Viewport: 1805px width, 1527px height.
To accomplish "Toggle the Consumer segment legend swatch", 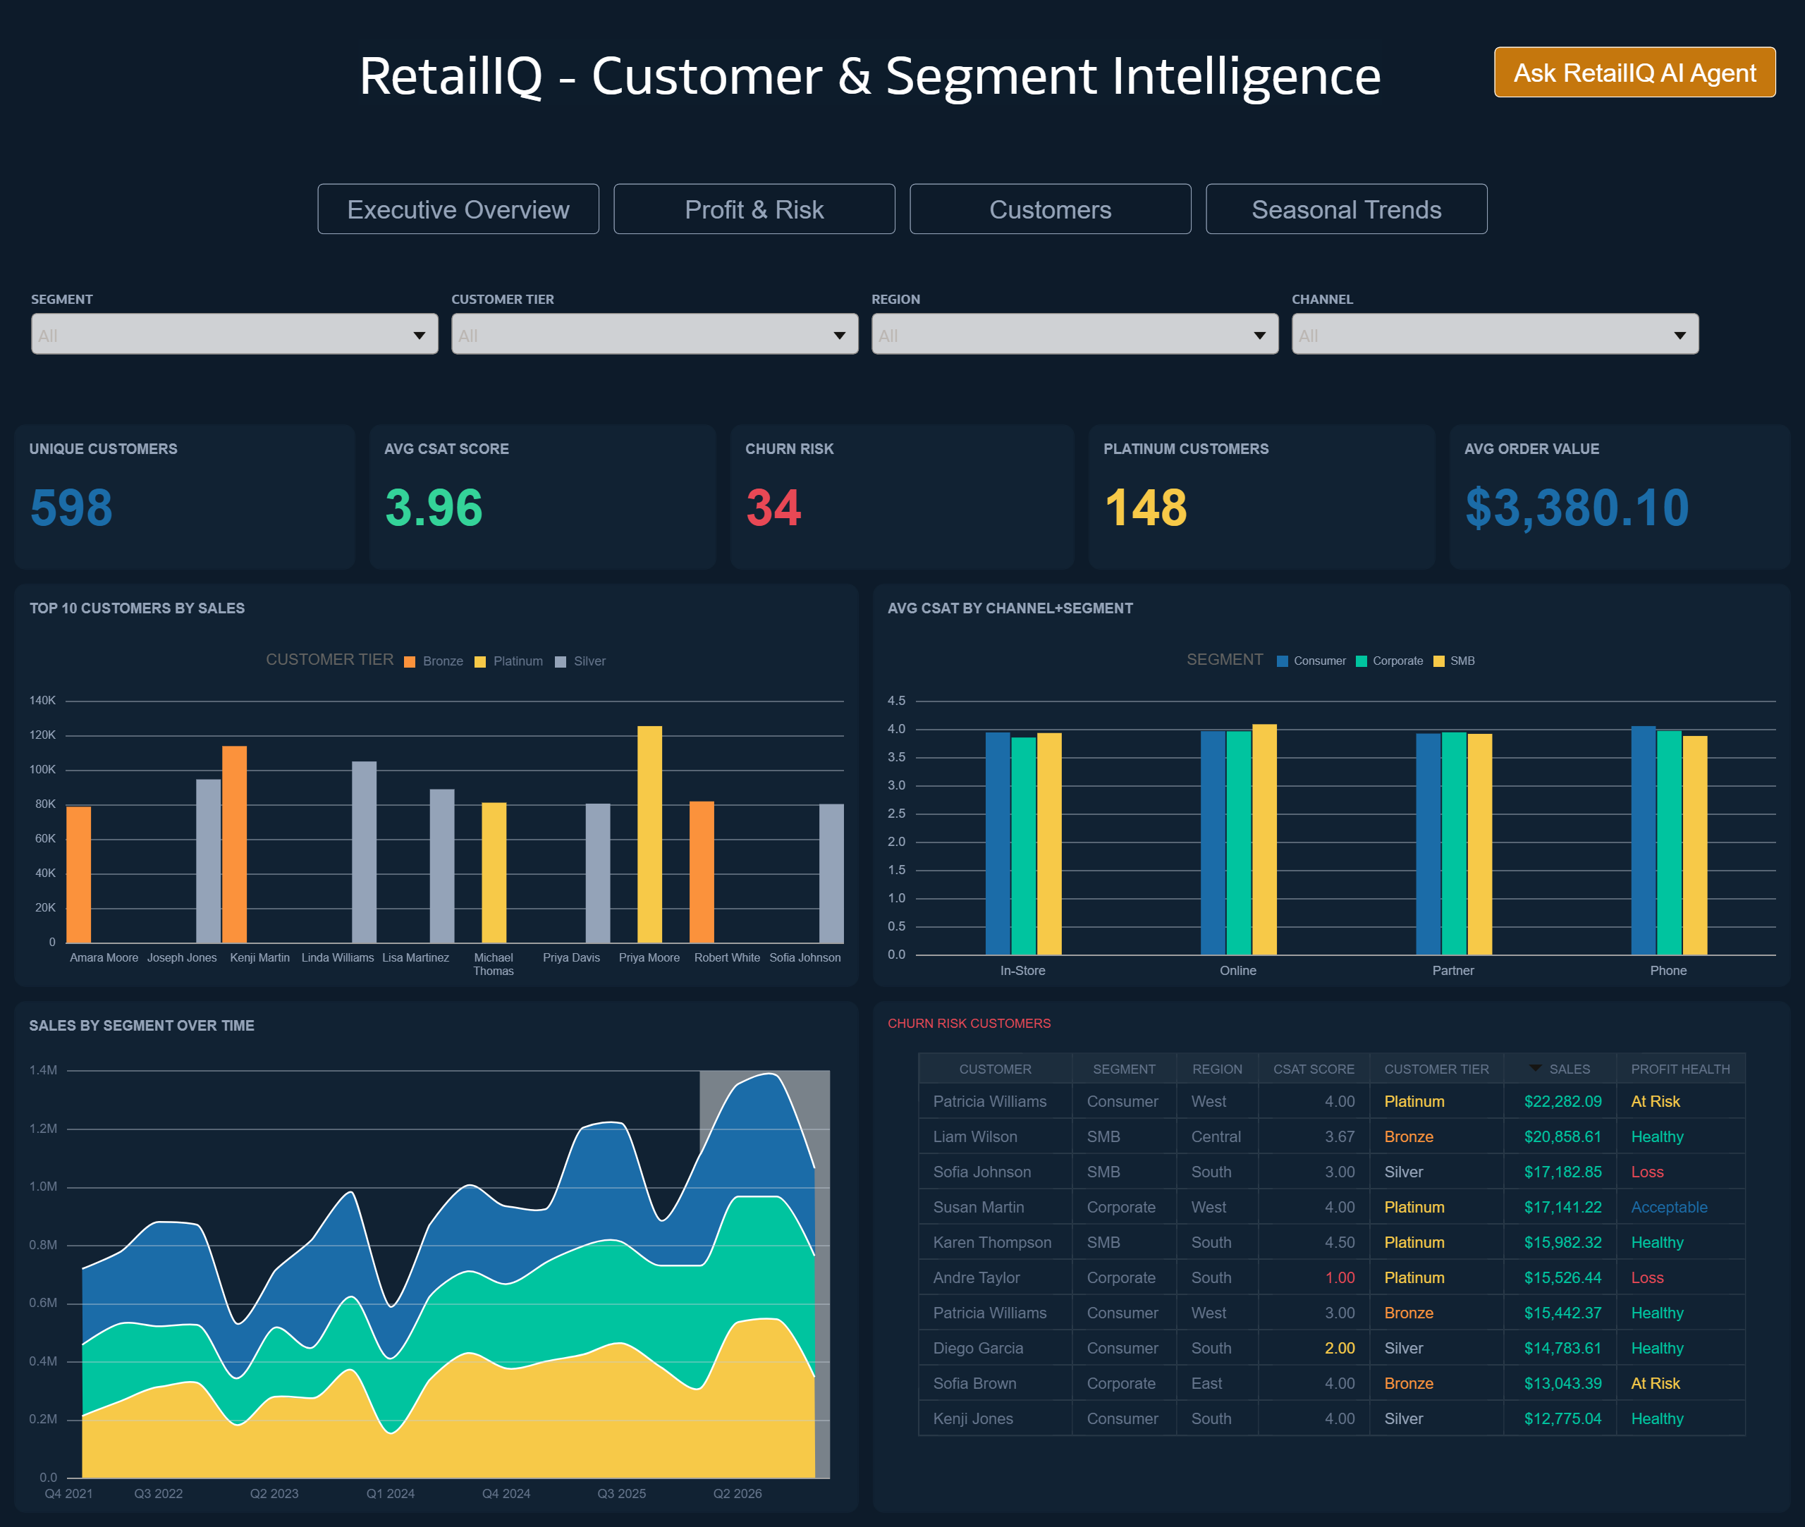I will pyautogui.click(x=1282, y=661).
